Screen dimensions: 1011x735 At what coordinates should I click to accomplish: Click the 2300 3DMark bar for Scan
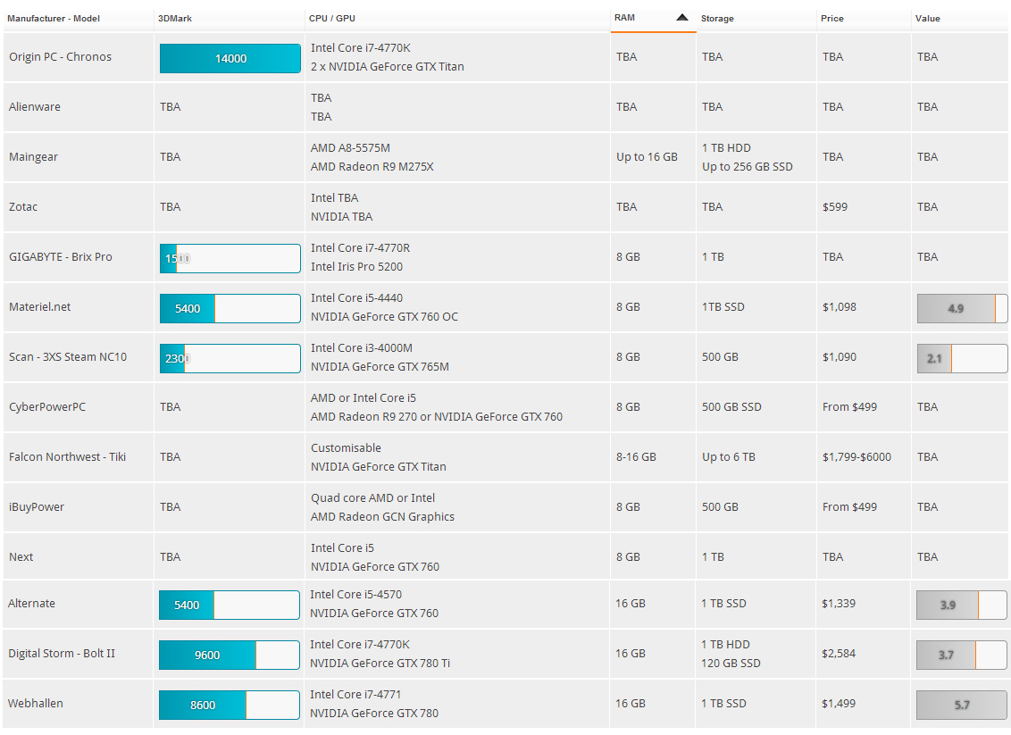(230, 358)
